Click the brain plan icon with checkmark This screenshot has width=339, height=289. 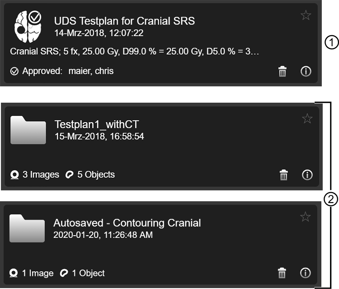(x=28, y=26)
